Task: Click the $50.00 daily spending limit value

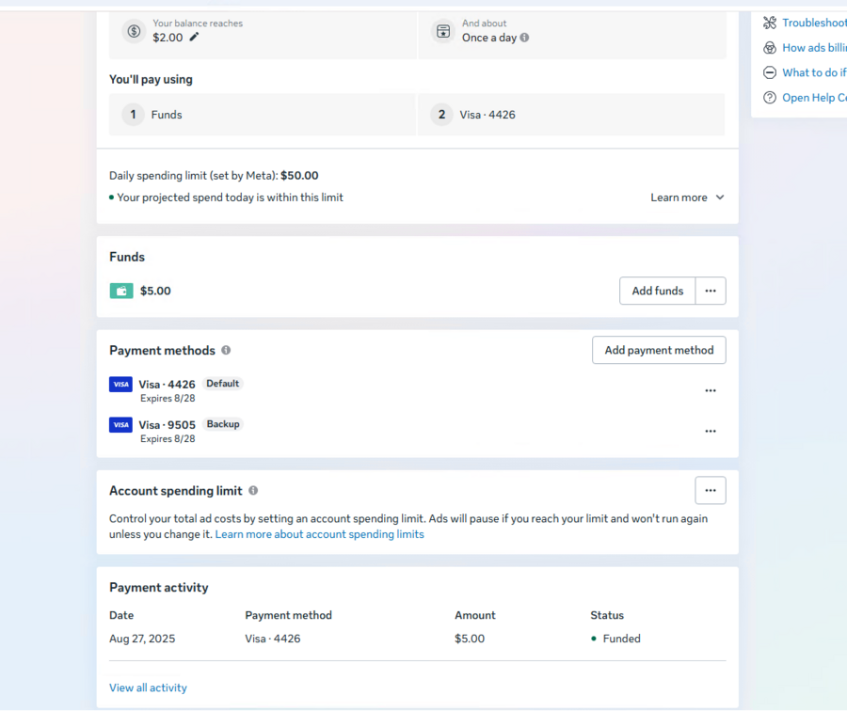Action: [299, 176]
